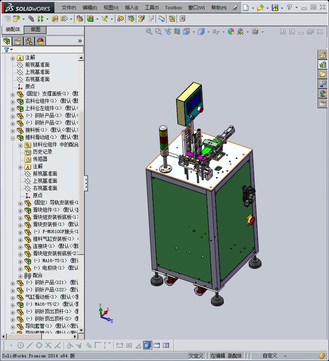Expand the 接料板<1> tree node
Image resolution: width=329 pixels, height=361 pixels.
(12, 131)
